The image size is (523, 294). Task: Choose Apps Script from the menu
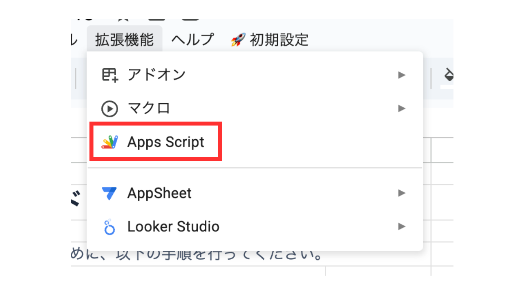[255, 142]
